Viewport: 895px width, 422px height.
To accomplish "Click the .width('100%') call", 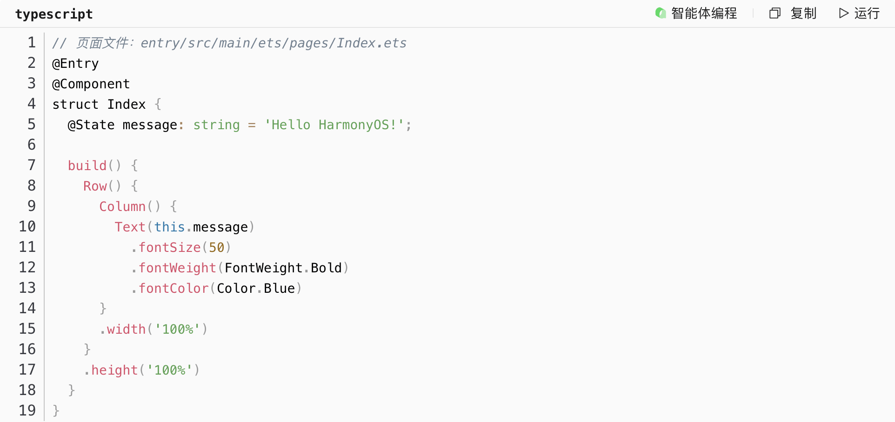I will (154, 329).
